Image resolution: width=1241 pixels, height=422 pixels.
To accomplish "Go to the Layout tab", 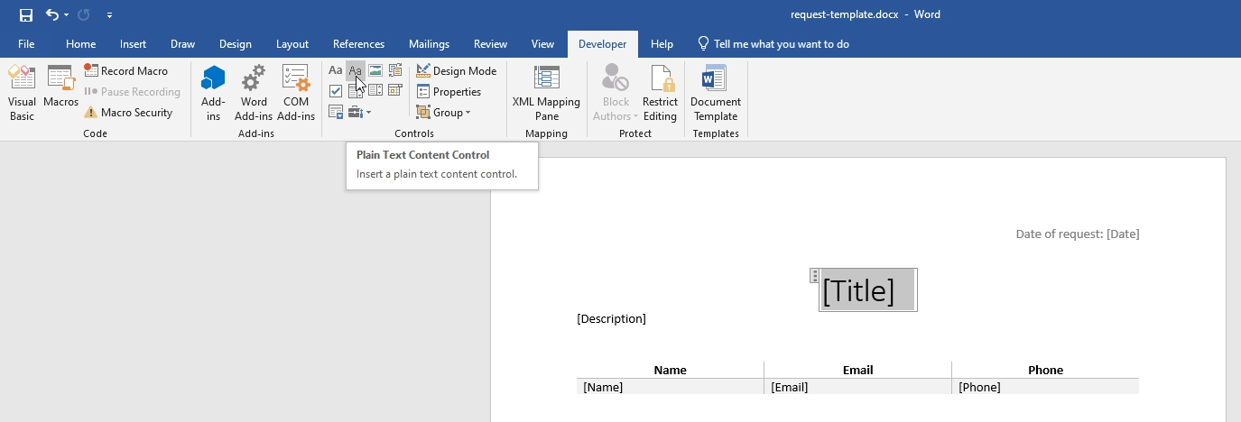I will click(292, 44).
